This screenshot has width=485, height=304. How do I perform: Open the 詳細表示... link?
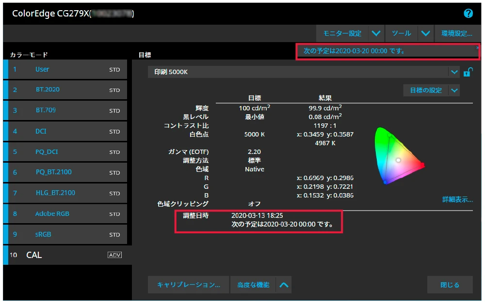tap(457, 199)
